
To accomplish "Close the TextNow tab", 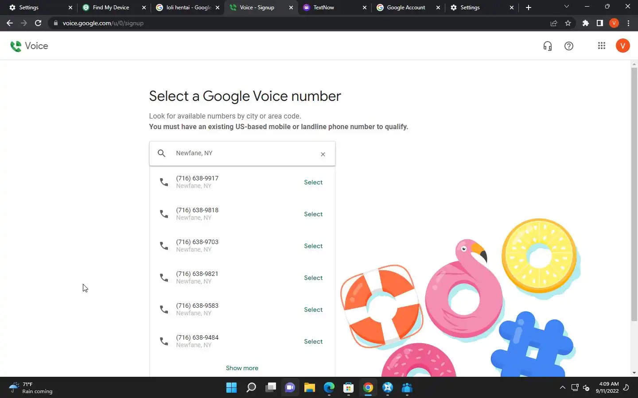I will click(365, 8).
